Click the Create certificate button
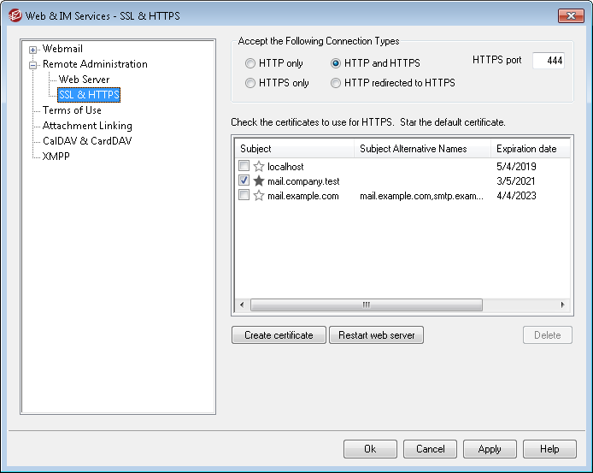The image size is (593, 473). tap(279, 335)
